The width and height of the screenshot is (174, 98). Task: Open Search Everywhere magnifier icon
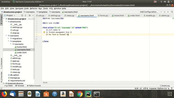(172, 12)
